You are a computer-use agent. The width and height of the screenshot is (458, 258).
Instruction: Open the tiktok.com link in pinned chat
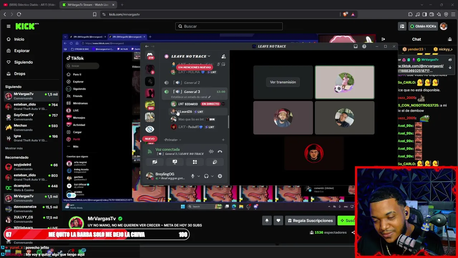click(421, 68)
